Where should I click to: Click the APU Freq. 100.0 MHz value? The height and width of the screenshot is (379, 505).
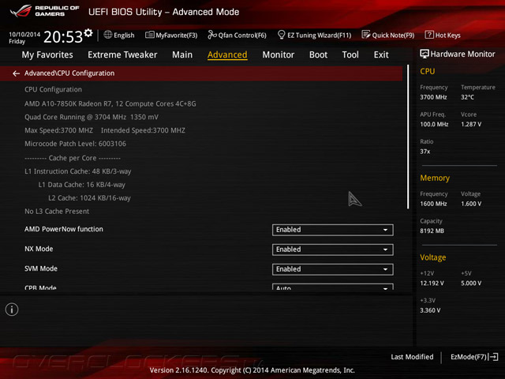point(434,124)
